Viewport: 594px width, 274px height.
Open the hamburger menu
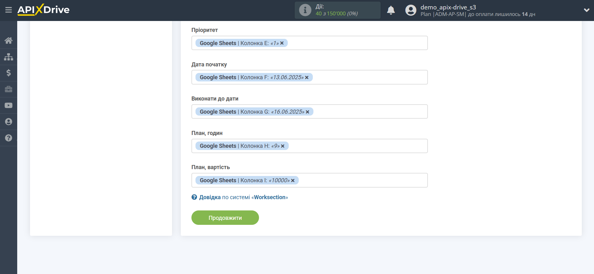8,10
